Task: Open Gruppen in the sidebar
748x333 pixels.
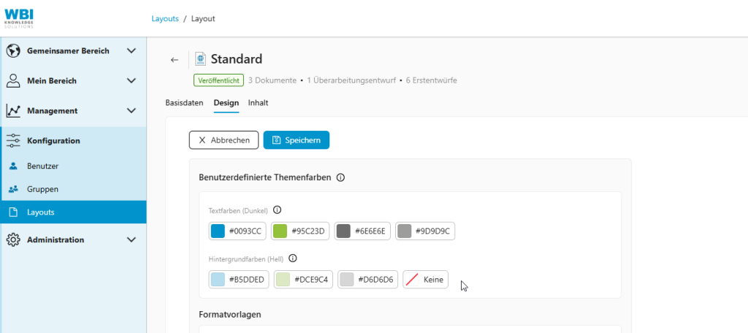Action: (74, 189)
